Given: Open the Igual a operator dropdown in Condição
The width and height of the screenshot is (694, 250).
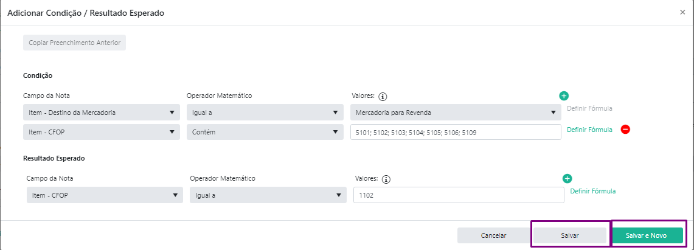Looking at the screenshot, I should pyautogui.click(x=265, y=113).
